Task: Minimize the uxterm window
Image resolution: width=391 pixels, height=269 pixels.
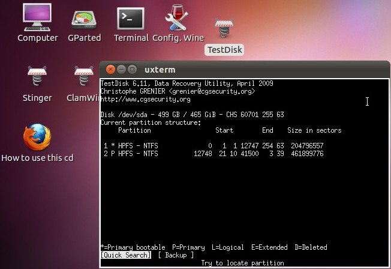Action: [x=122, y=69]
